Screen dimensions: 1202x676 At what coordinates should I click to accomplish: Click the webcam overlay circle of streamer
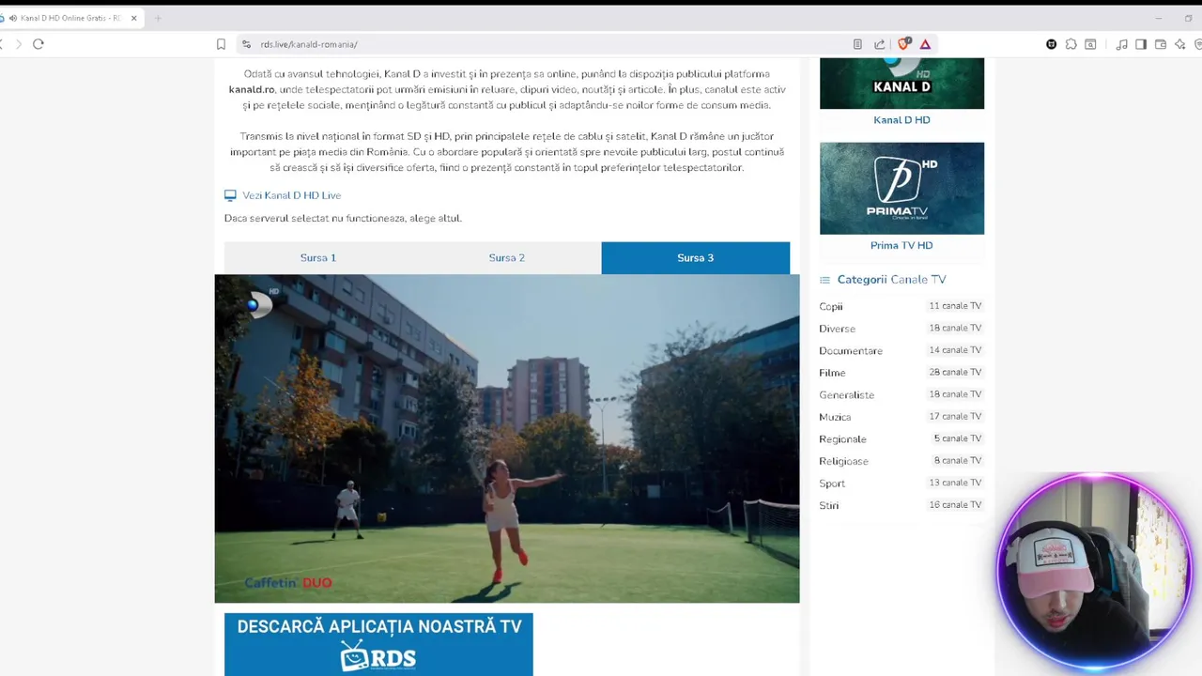coord(1094,571)
